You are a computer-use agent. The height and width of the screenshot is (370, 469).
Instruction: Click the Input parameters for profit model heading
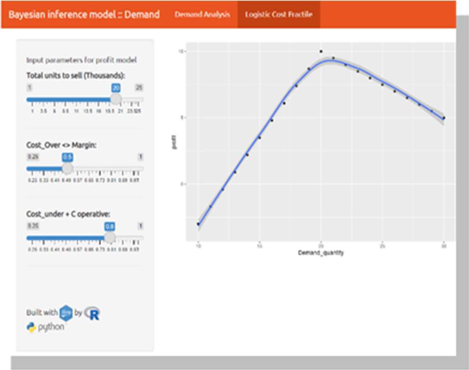coord(82,60)
